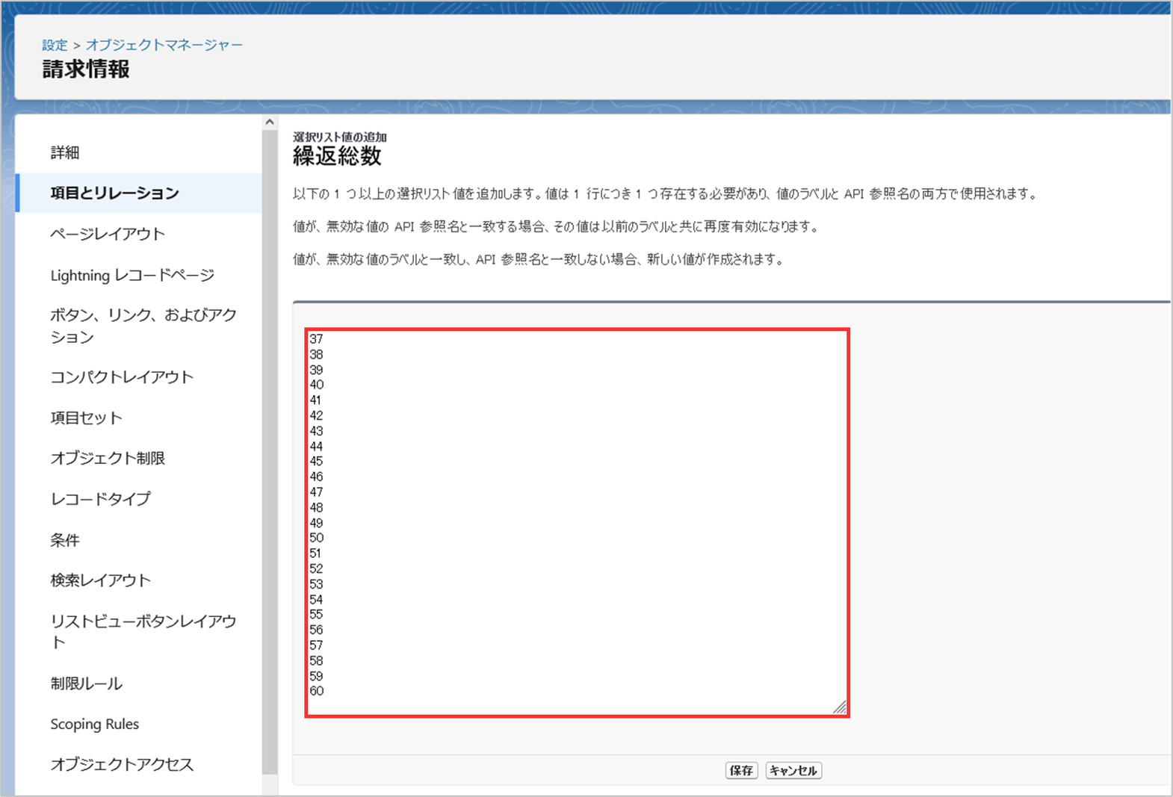Open the オブジェクトマネージャー breadcrumb link
This screenshot has width=1173, height=797.
pos(164,46)
